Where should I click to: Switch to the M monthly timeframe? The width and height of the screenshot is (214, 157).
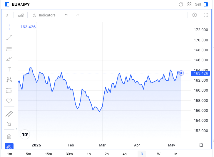pos(176,154)
